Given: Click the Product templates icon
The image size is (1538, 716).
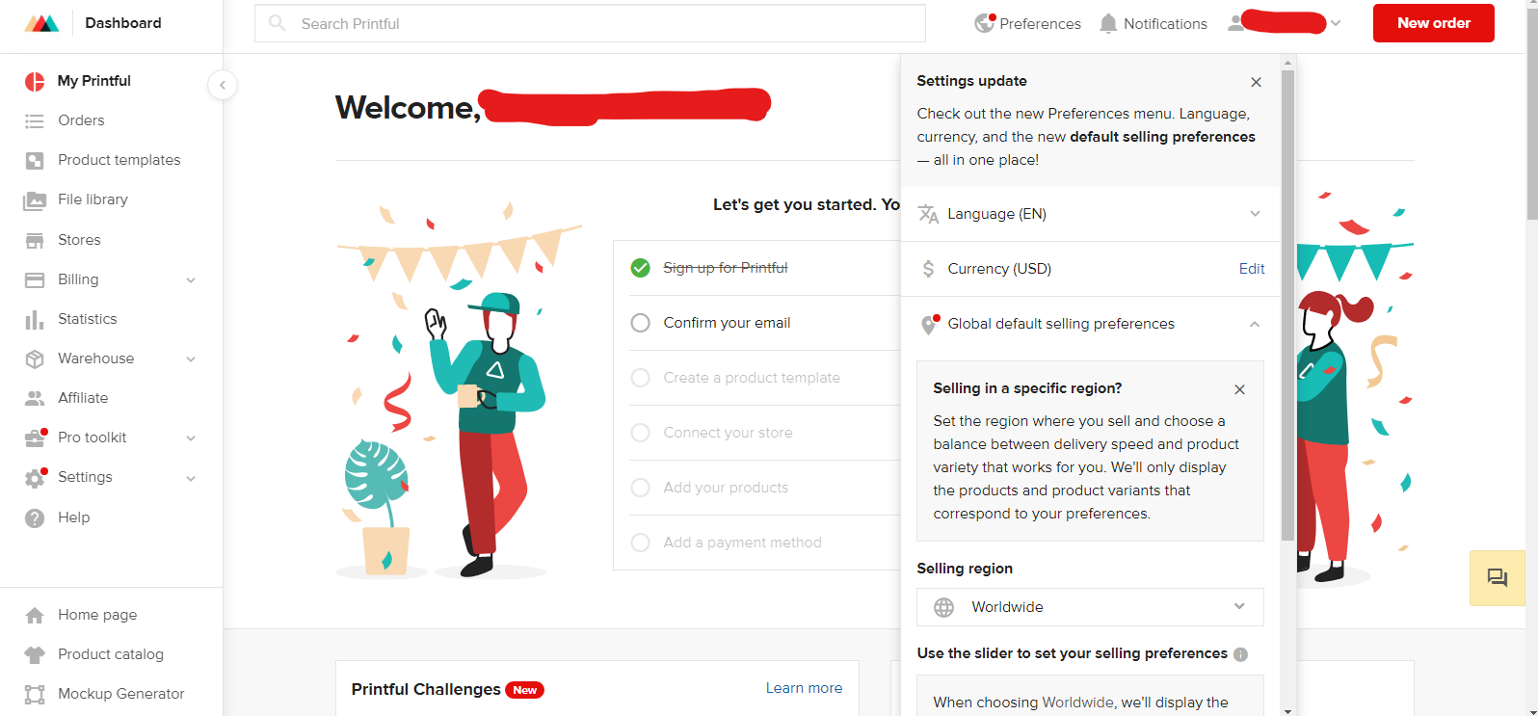Looking at the screenshot, I should coord(35,160).
